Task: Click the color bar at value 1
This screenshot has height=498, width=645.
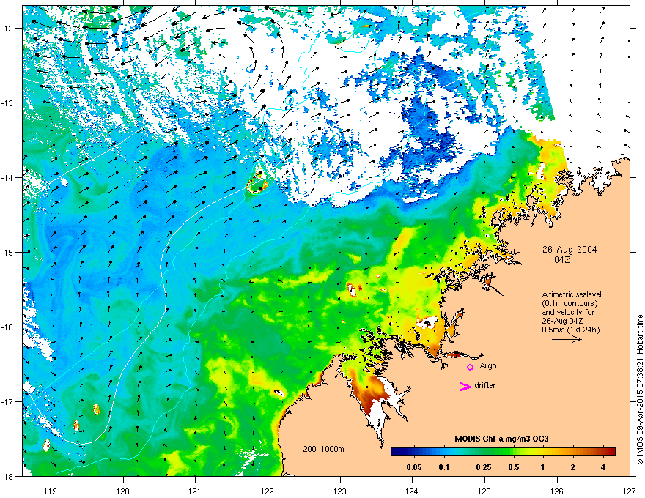Action: coord(542,452)
